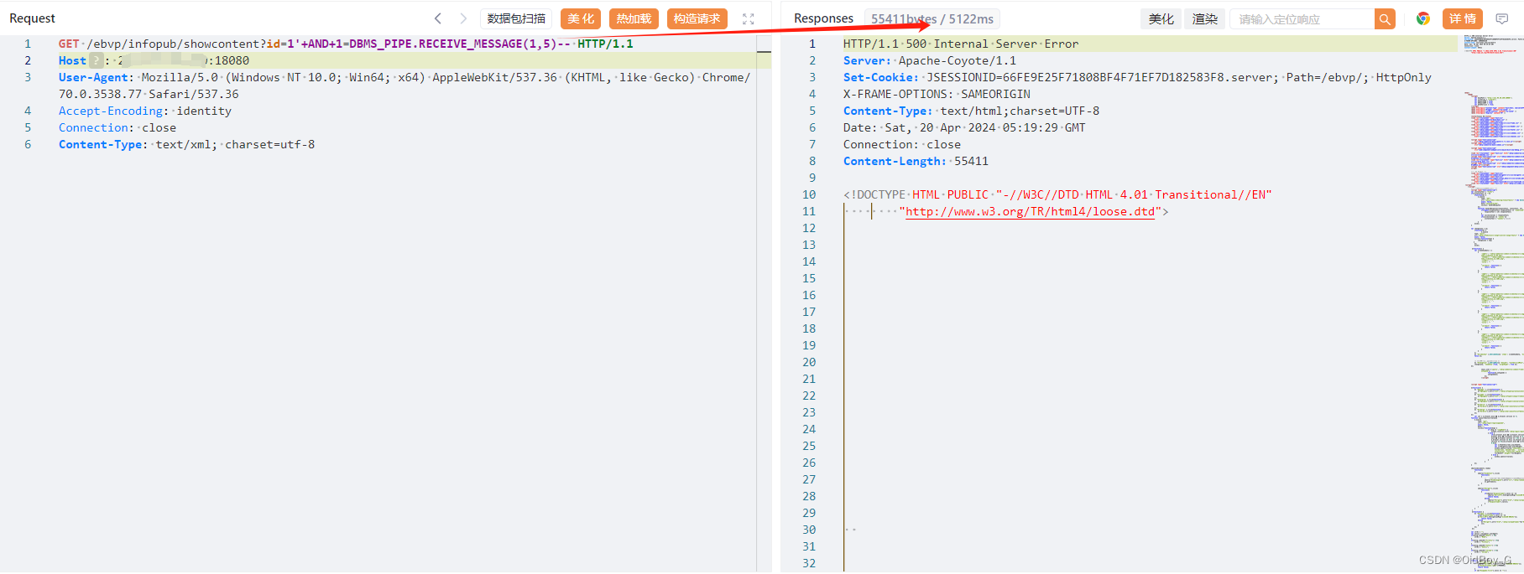This screenshot has height=574, width=1524.
Task: Click the GET request line text
Action: (x=346, y=44)
